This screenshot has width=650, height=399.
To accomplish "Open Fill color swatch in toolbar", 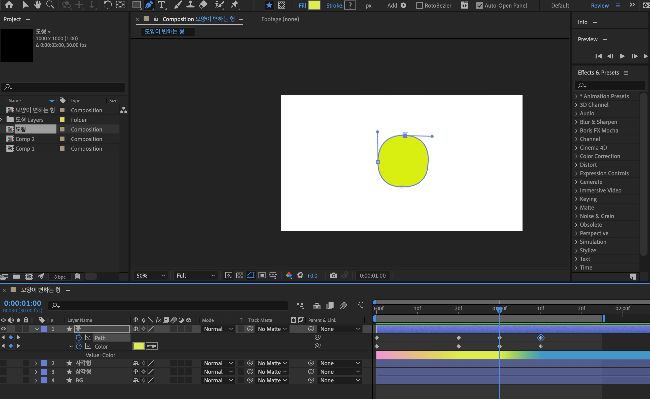I will click(x=314, y=5).
